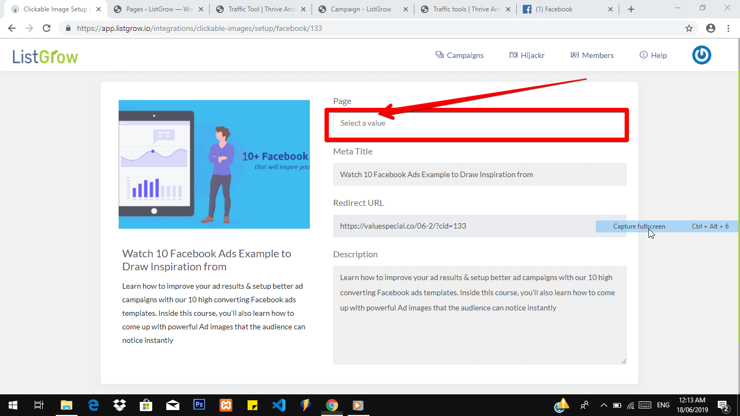Viewport: 740px width, 416px height.
Task: Open Microsoft Store from the taskbar
Action: (146, 405)
